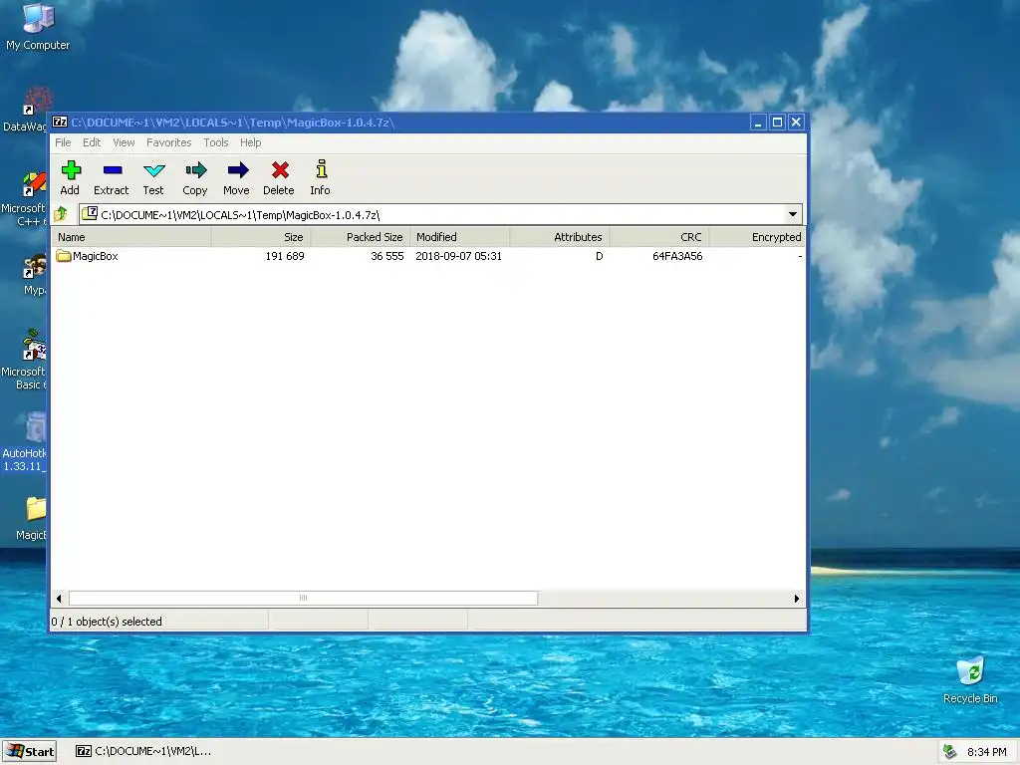Click the Add toolbar icon

[x=71, y=170]
